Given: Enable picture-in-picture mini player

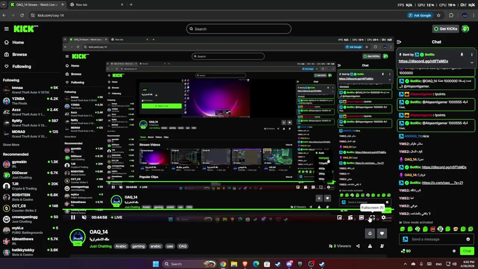Looking at the screenshot, I should coord(339,217).
